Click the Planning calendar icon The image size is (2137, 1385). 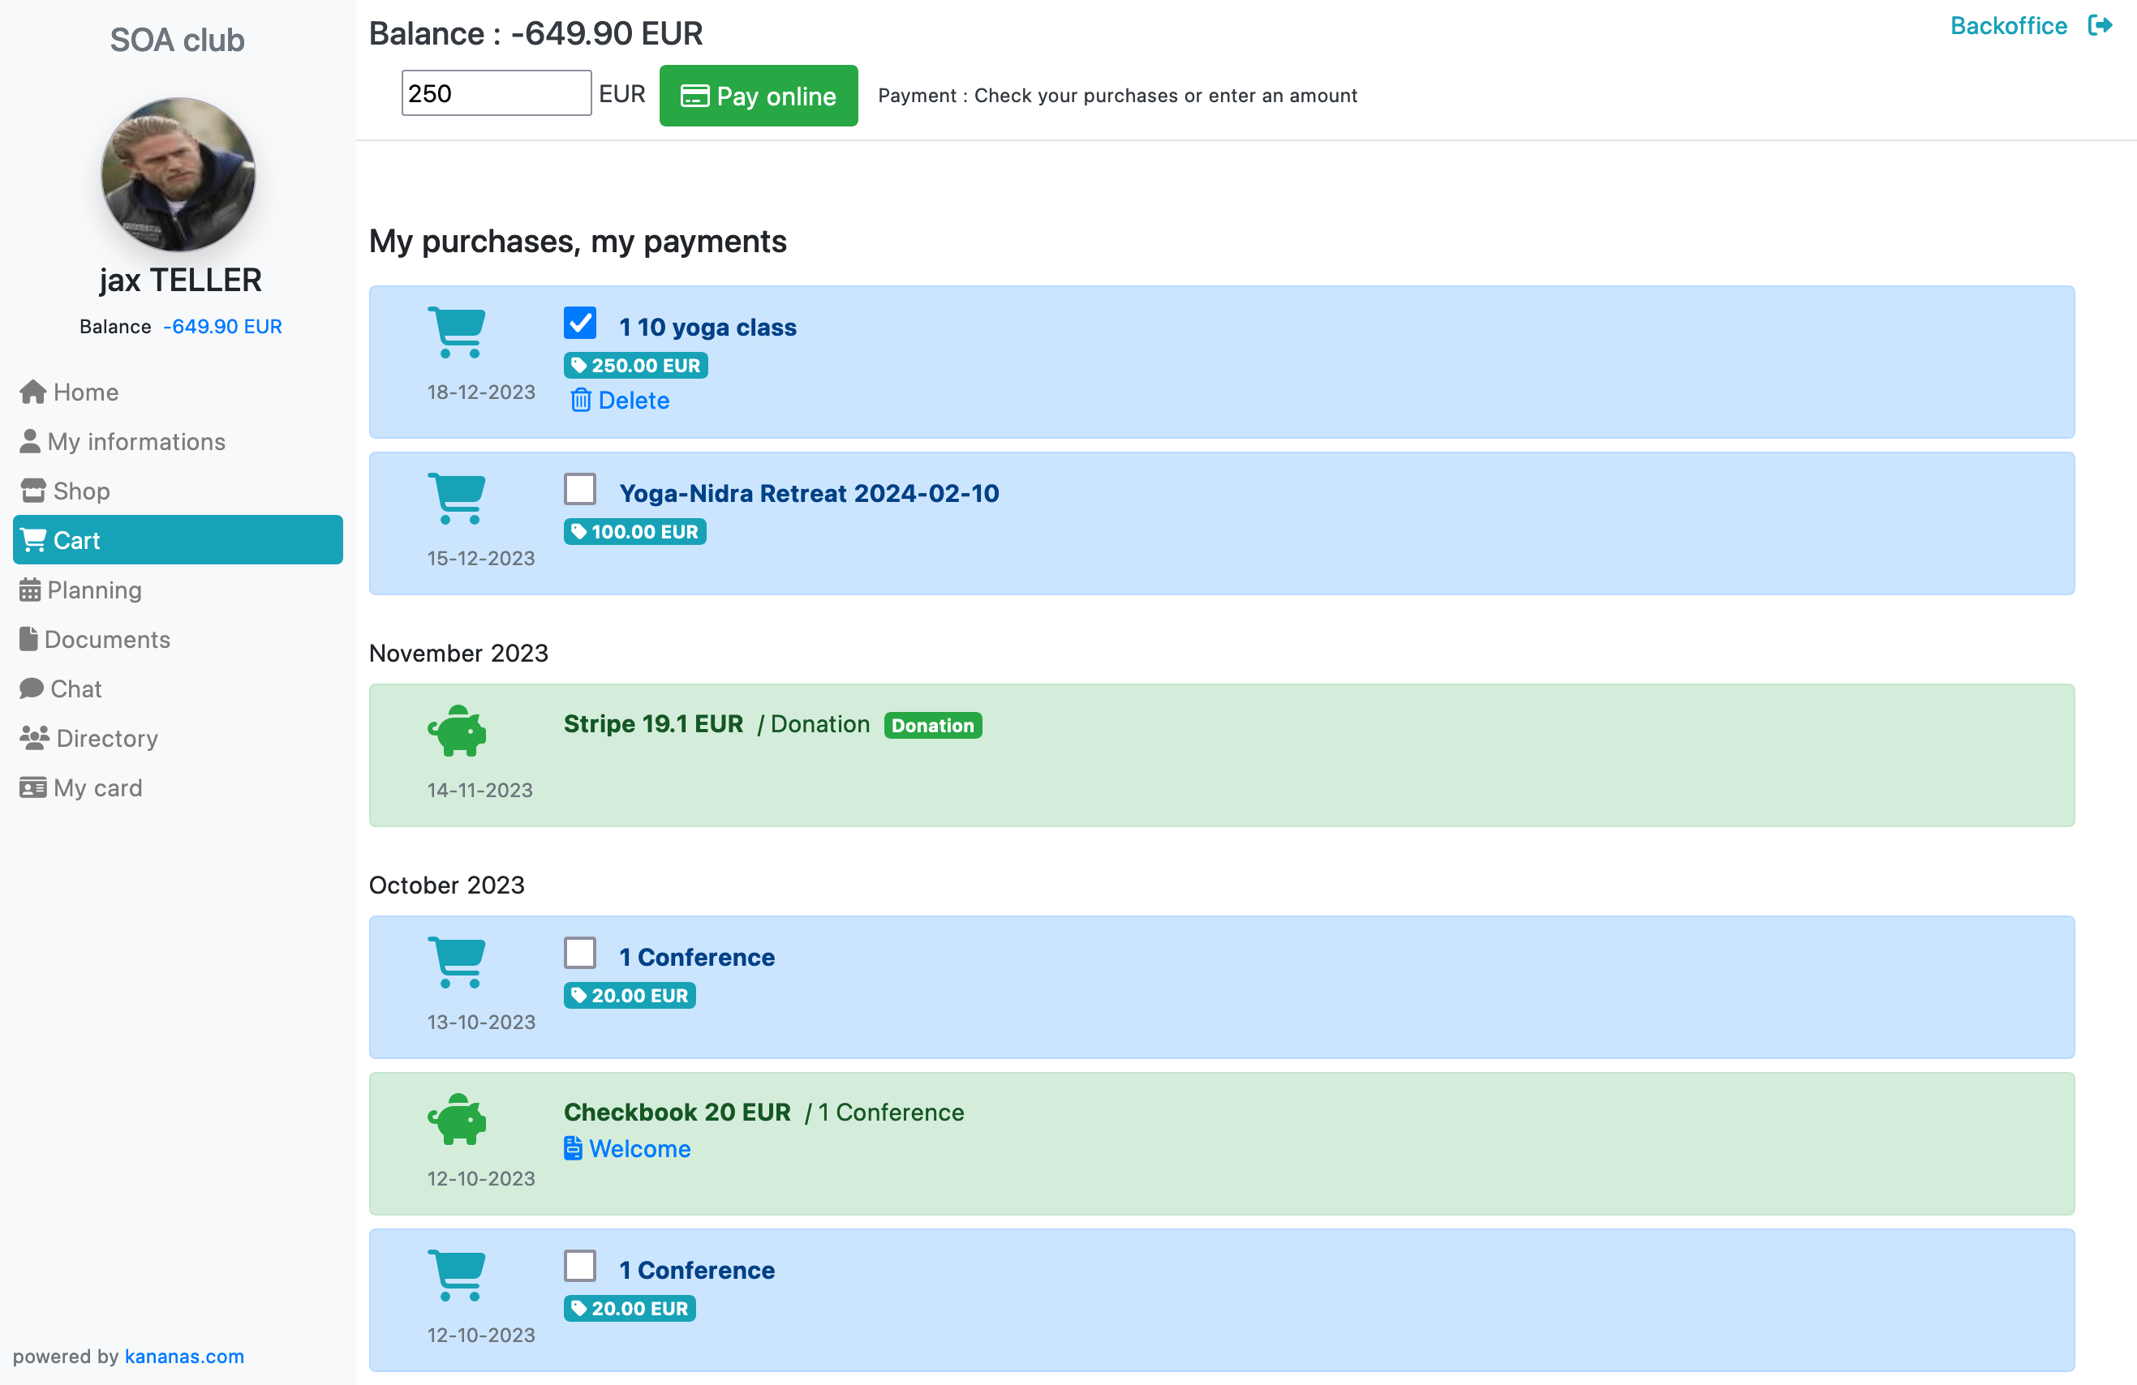click(x=30, y=590)
